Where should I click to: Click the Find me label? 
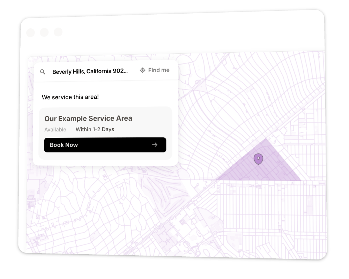159,70
